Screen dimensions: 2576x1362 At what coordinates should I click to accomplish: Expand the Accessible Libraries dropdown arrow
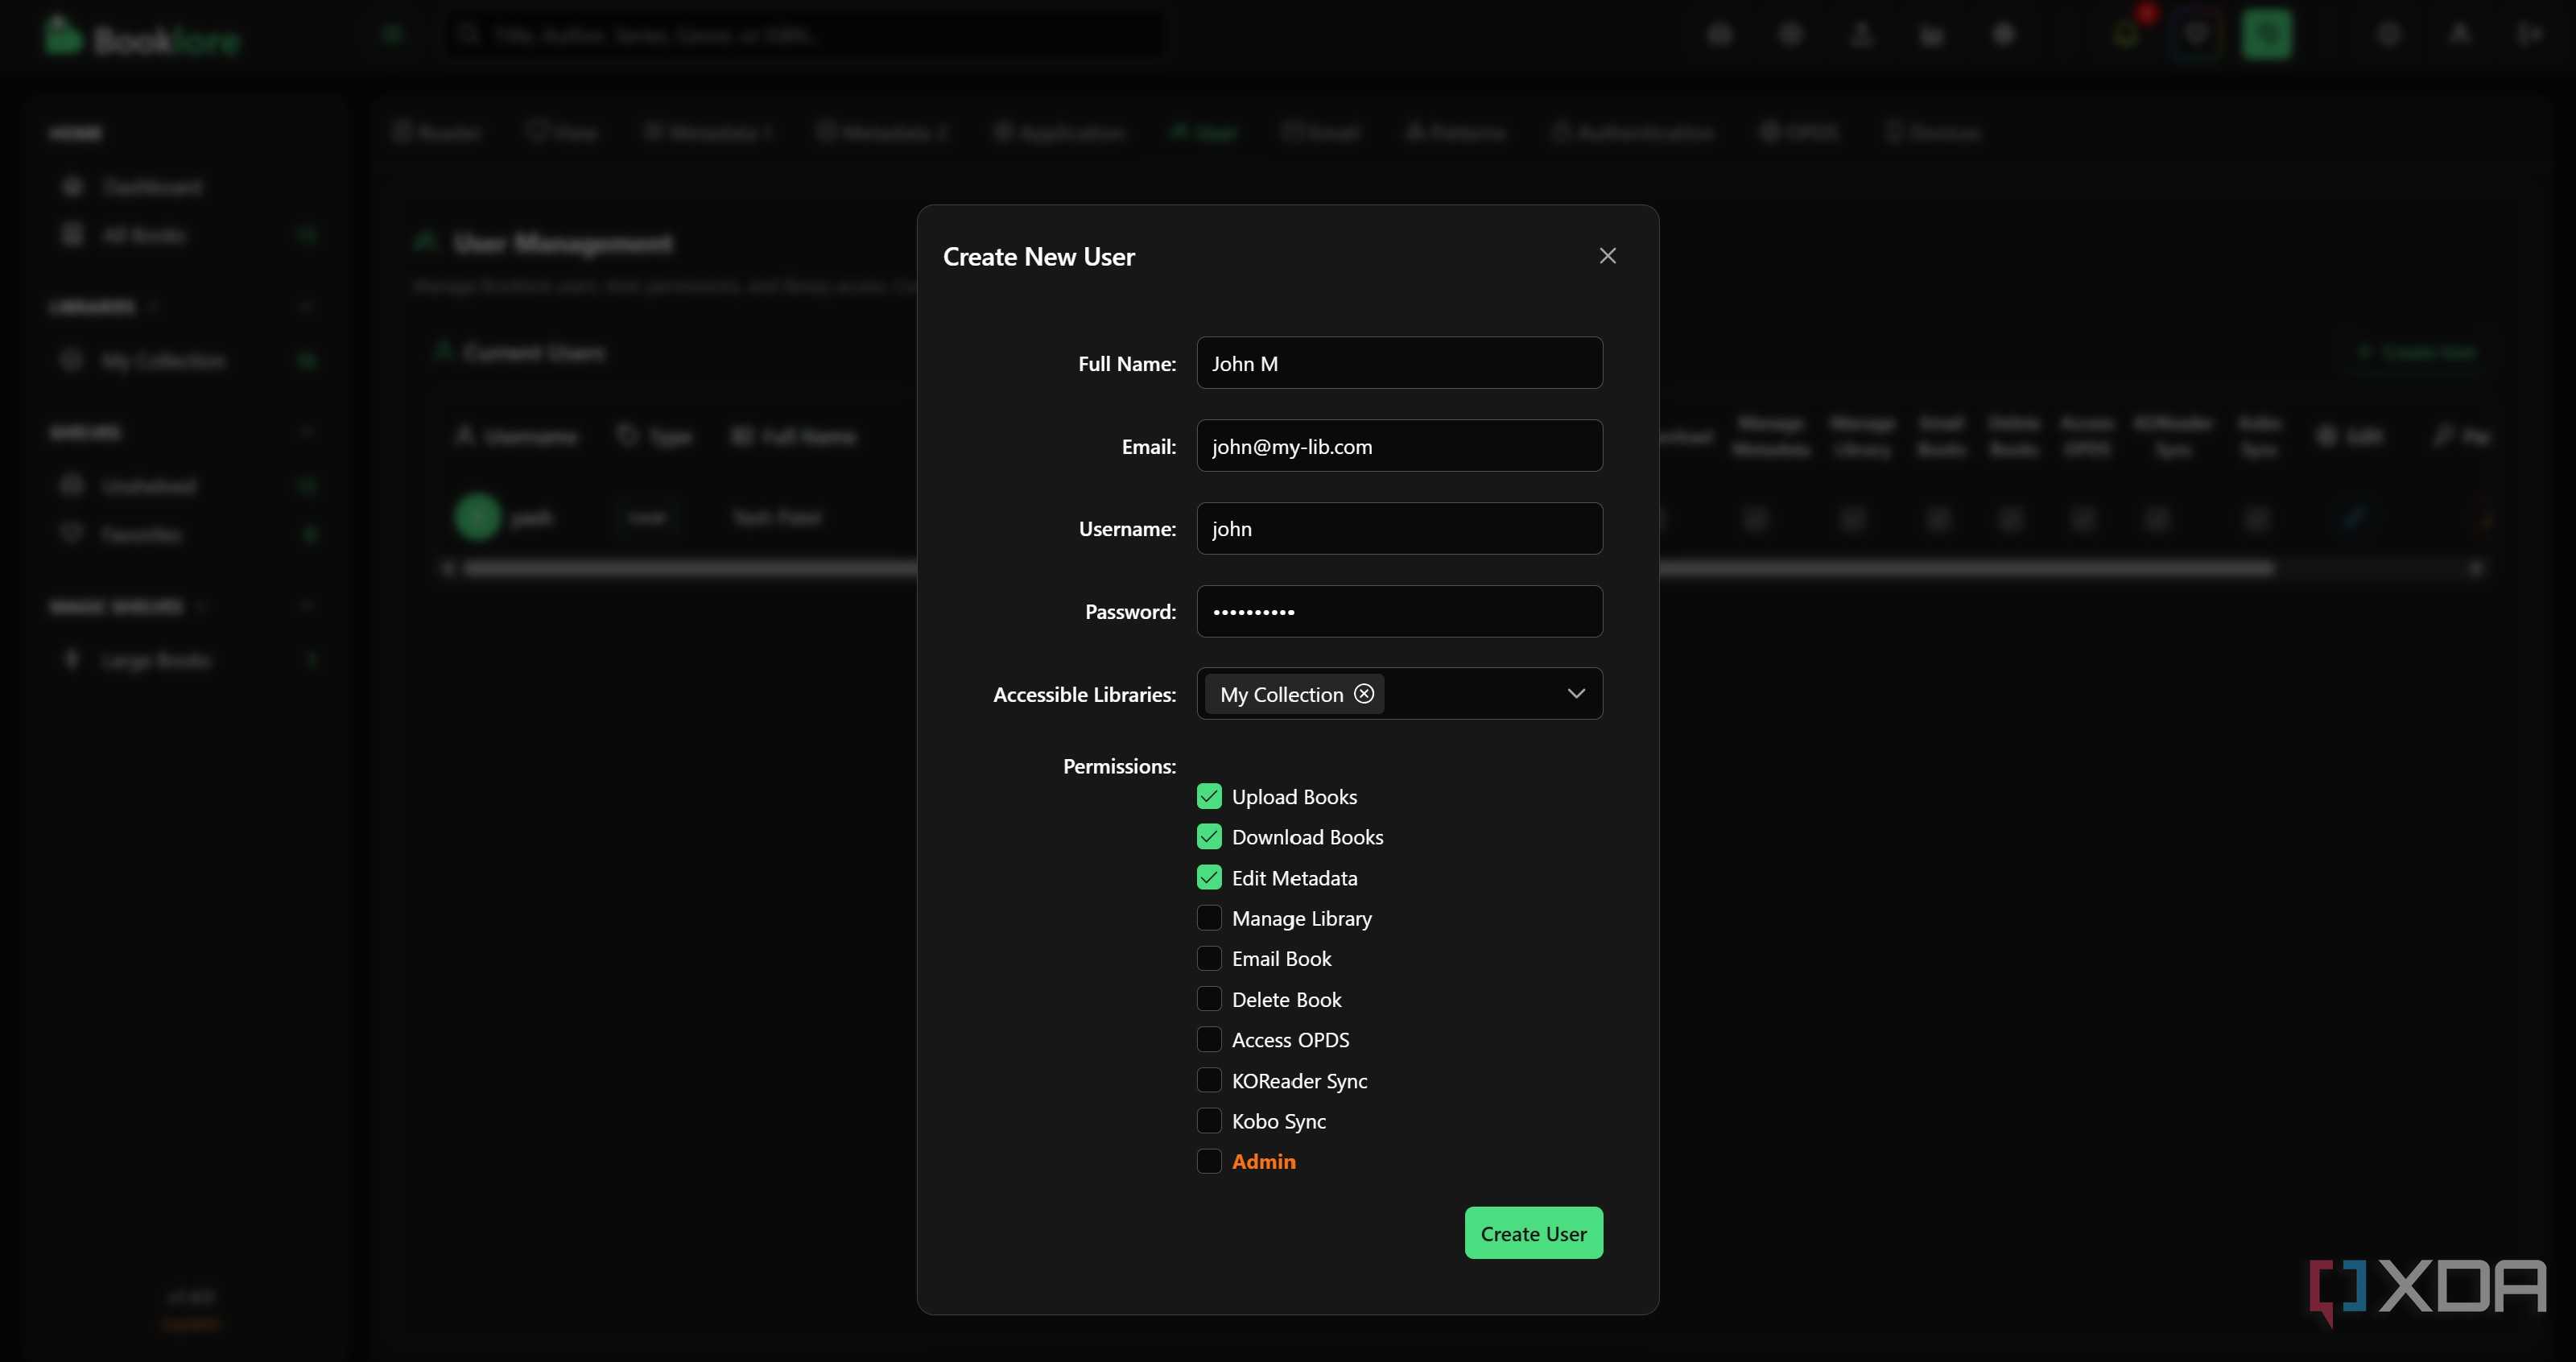(1576, 693)
